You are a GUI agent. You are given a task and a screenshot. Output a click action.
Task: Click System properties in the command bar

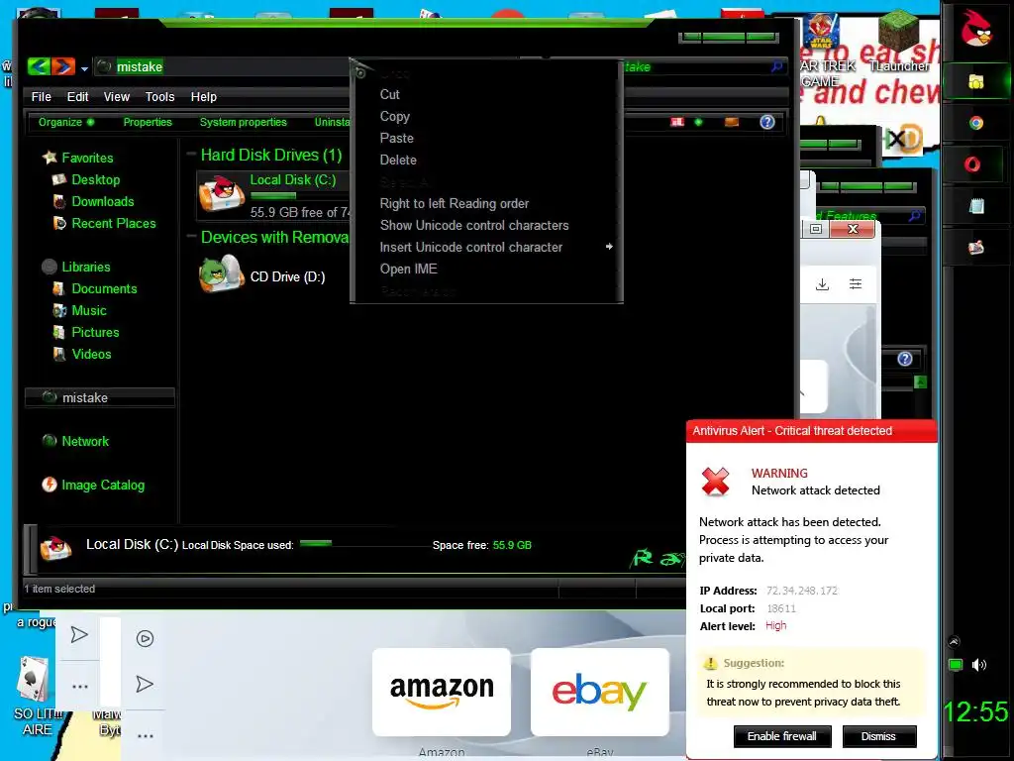click(x=244, y=122)
